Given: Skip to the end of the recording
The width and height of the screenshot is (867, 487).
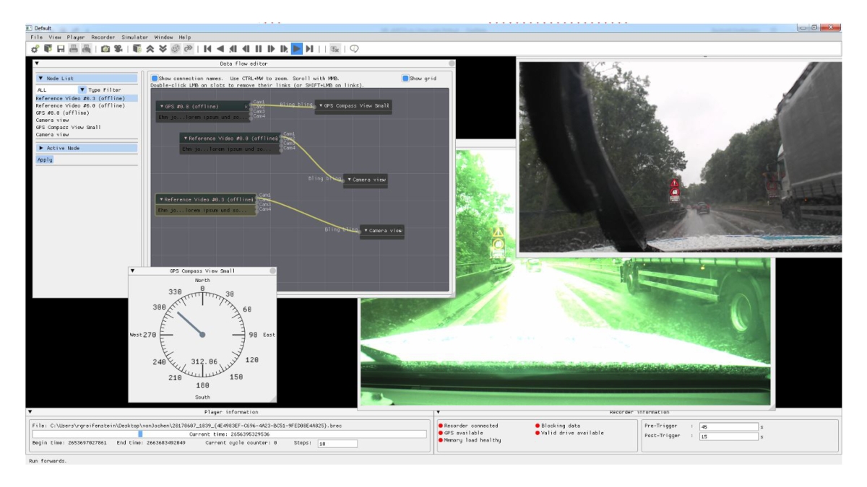Looking at the screenshot, I should [x=309, y=49].
